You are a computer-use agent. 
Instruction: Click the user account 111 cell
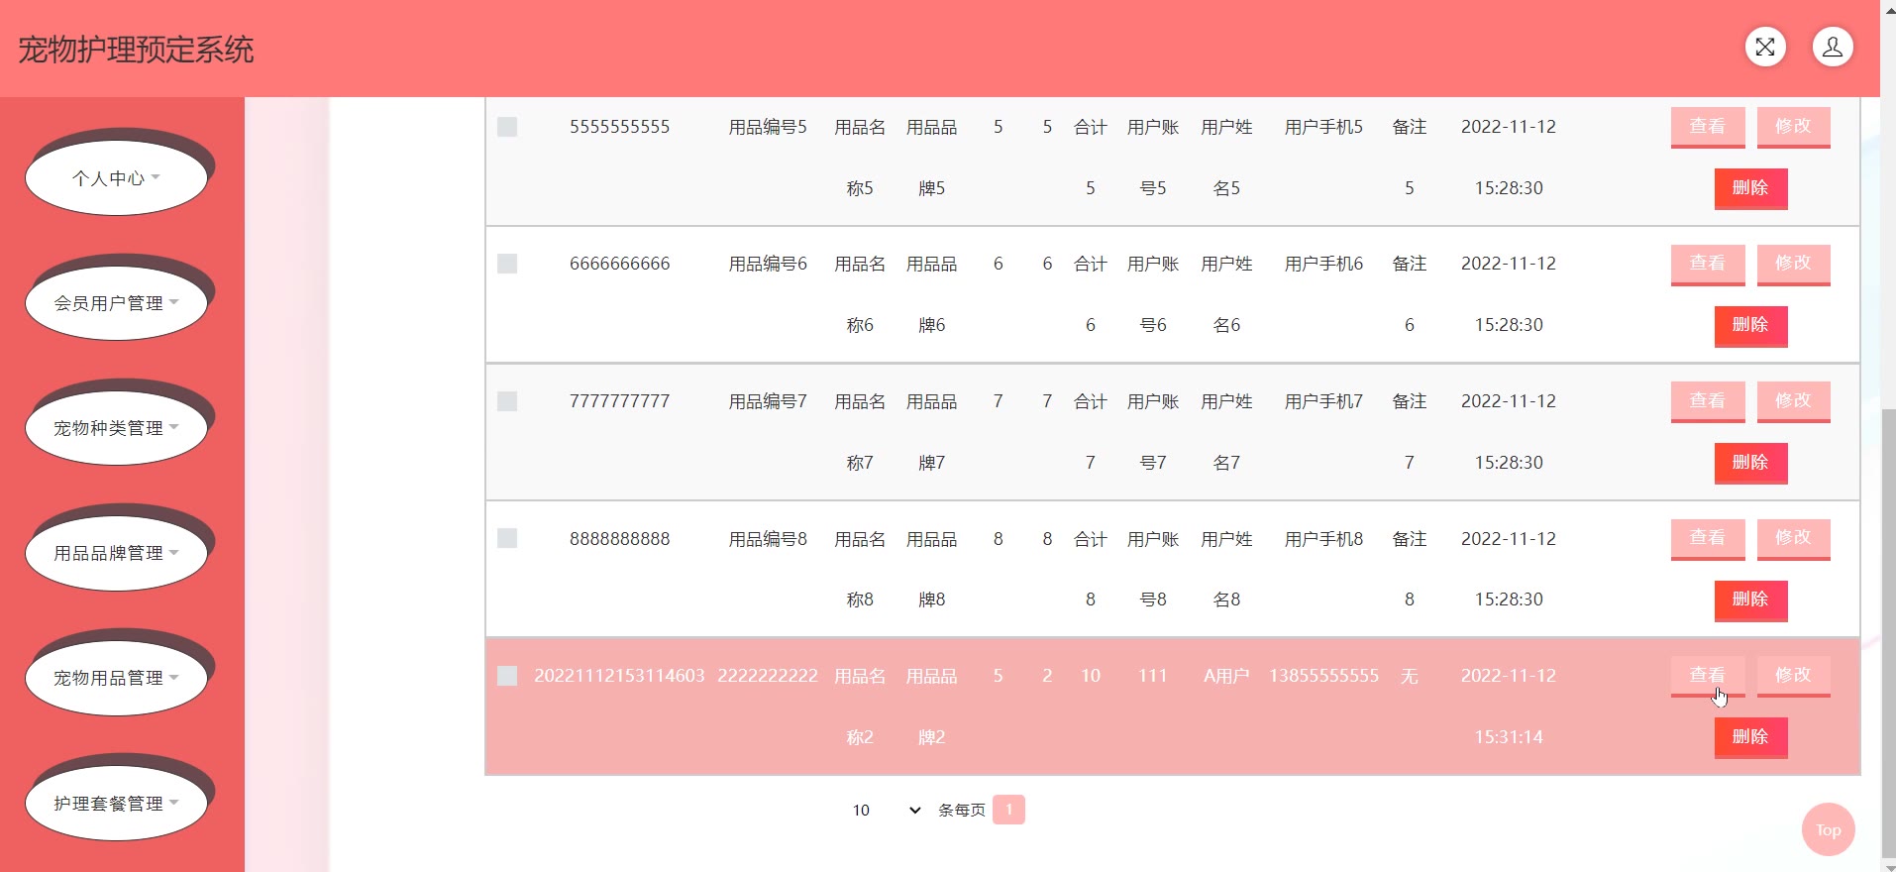(x=1152, y=676)
